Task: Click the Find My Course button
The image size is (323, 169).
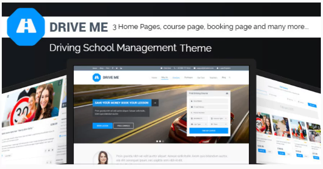Action: click(209, 131)
